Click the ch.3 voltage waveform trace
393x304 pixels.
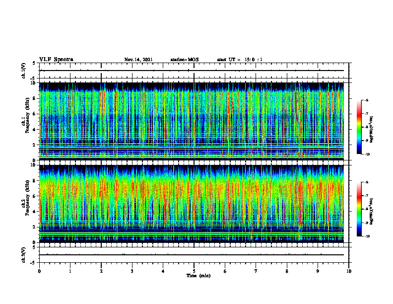pos(192,255)
